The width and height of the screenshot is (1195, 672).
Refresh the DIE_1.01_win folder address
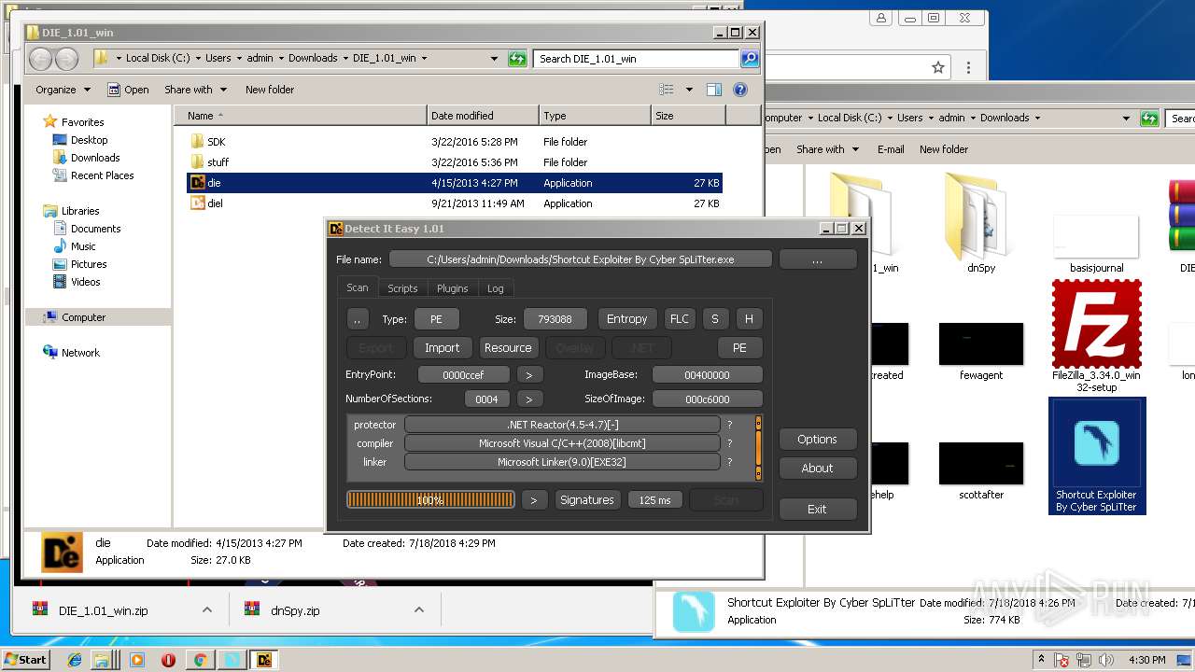[517, 59]
